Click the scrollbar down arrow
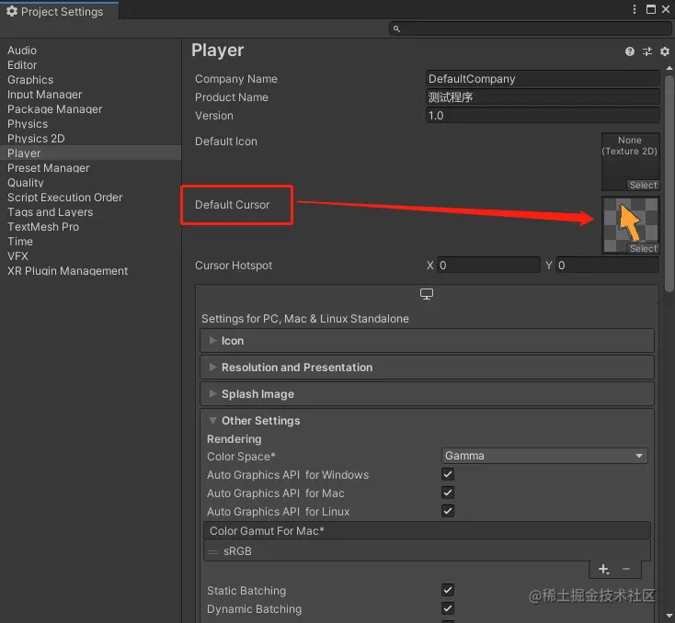The image size is (675, 623). pos(669,617)
